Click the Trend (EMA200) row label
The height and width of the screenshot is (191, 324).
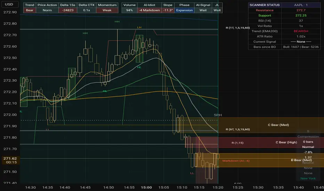(265, 31)
